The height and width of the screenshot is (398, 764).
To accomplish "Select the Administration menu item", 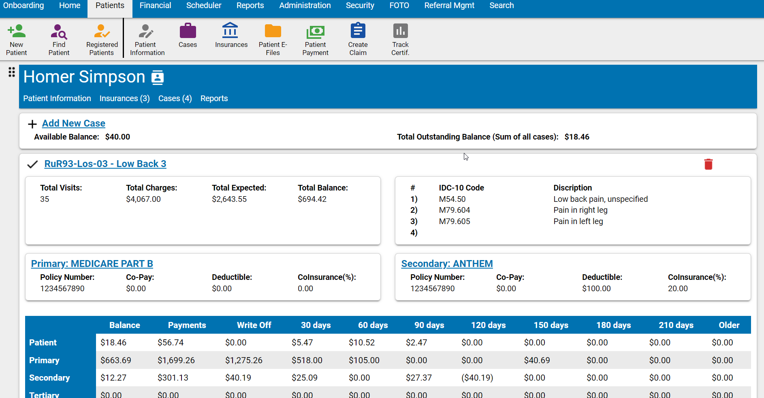I will [305, 5].
